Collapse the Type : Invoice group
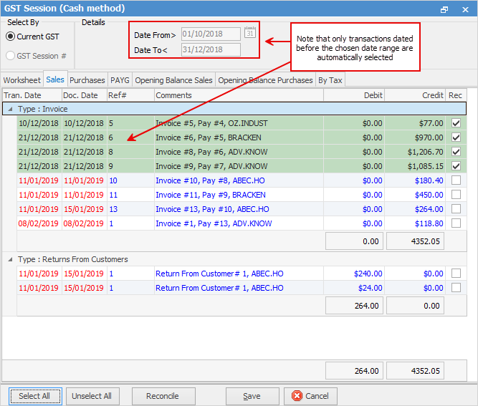Image resolution: width=478 pixels, height=406 pixels. 10,109
